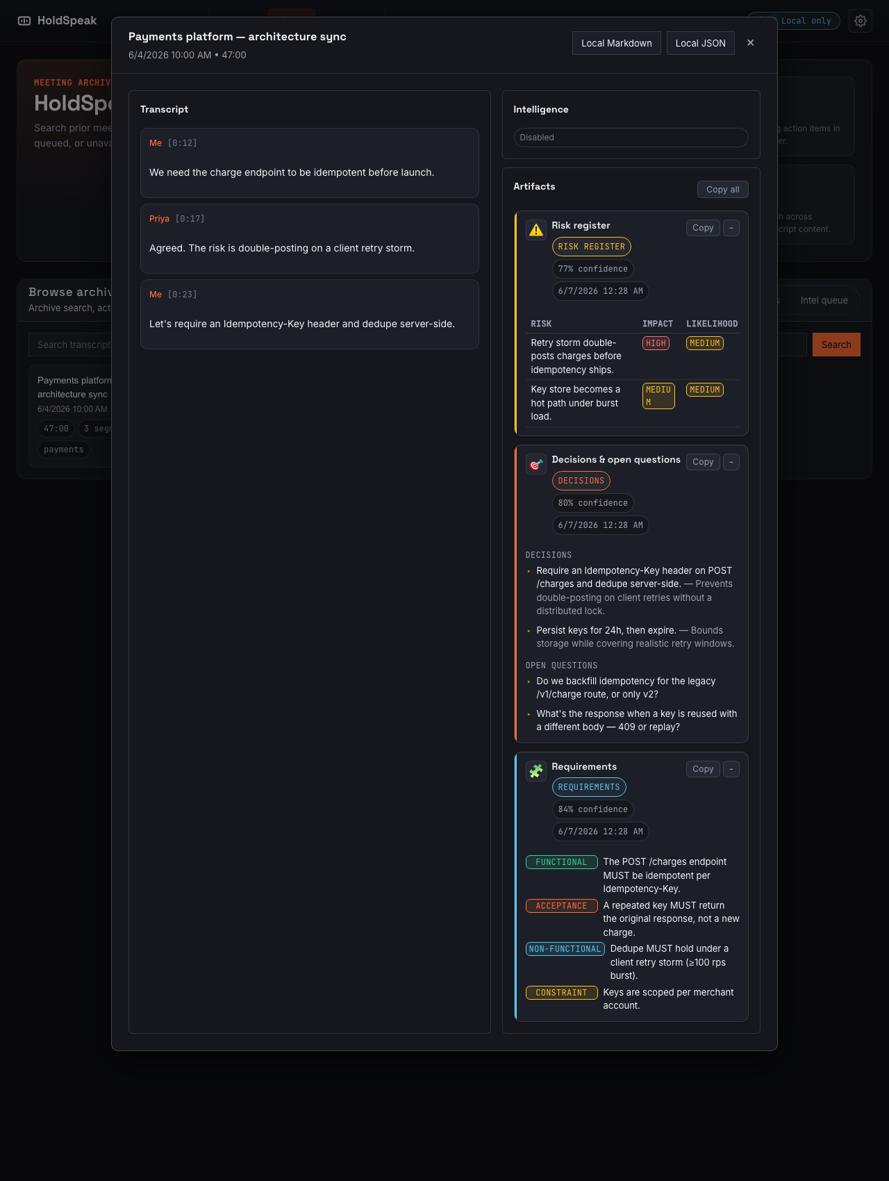
Task: Click the 77% confidence chip
Action: [593, 269]
